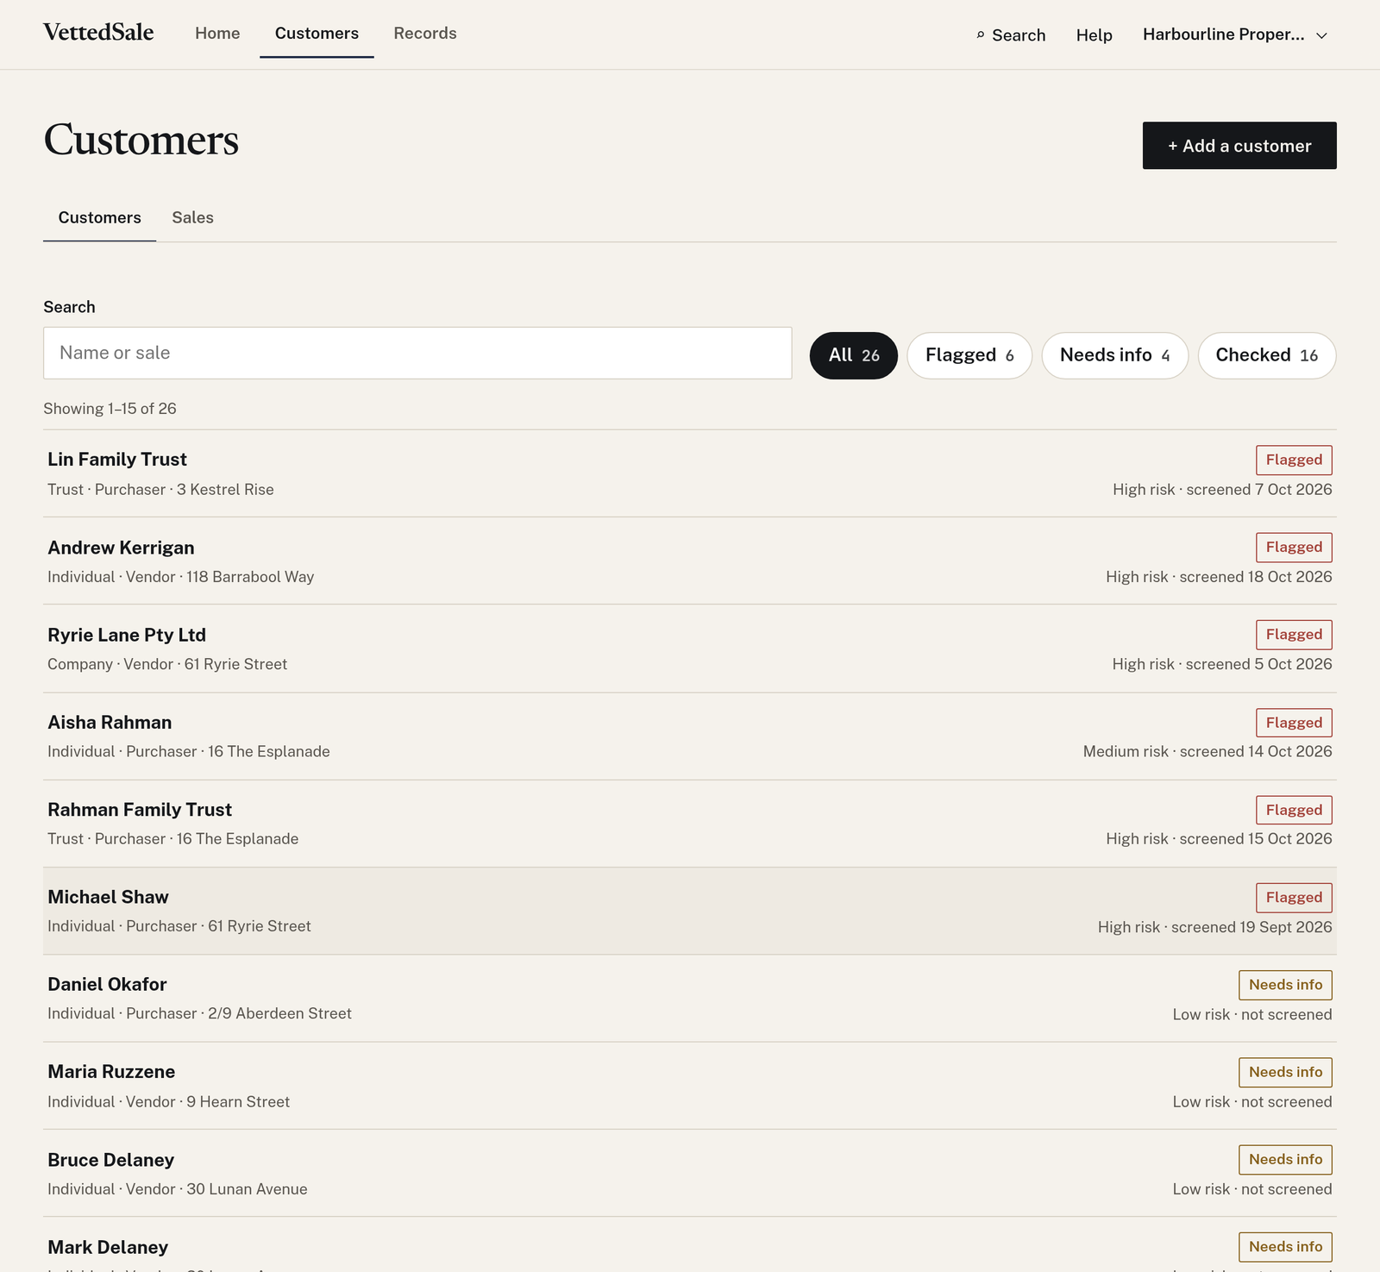Click the Search magnifier button

click(1011, 35)
